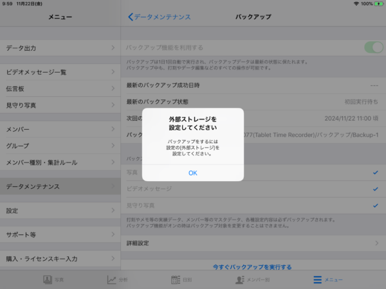Image resolution: width=386 pixels, height=289 pixels.
Task: Expand メンバー種別・集計ルール menu item
Action: pyautogui.click(x=60, y=162)
